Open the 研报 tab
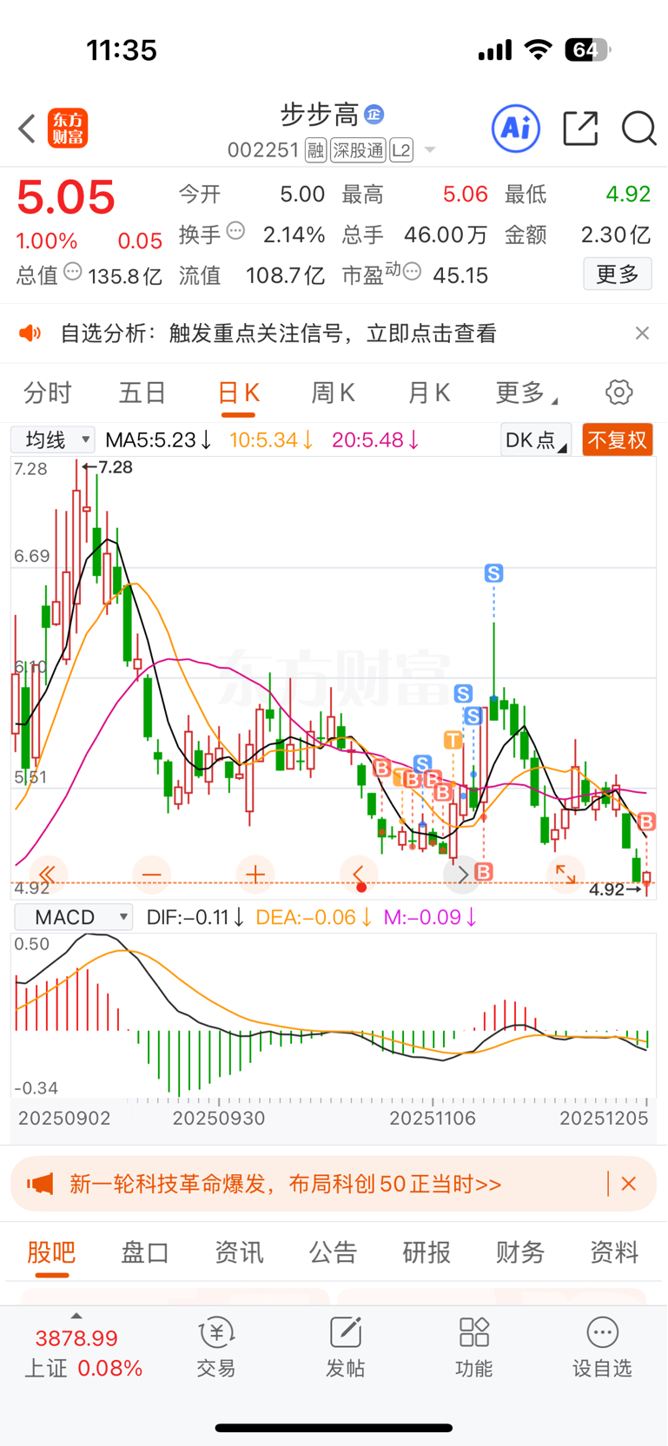The image size is (668, 1446). tap(427, 1252)
